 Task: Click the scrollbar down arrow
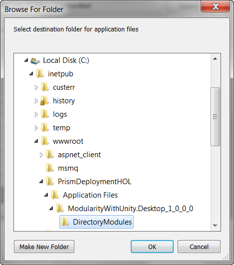pos(215,226)
